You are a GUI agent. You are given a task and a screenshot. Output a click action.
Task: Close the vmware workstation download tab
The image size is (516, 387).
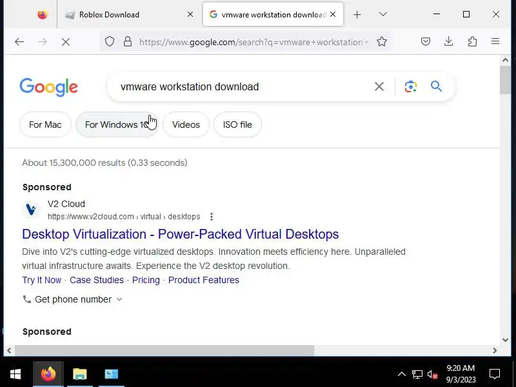[x=333, y=14]
